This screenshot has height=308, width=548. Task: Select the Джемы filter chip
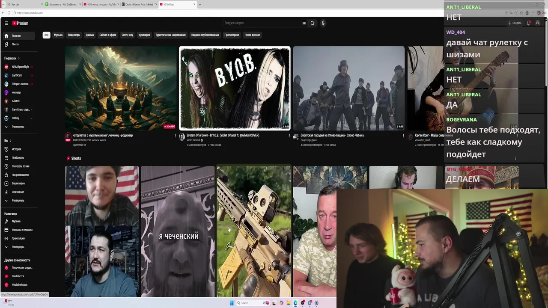(90, 35)
